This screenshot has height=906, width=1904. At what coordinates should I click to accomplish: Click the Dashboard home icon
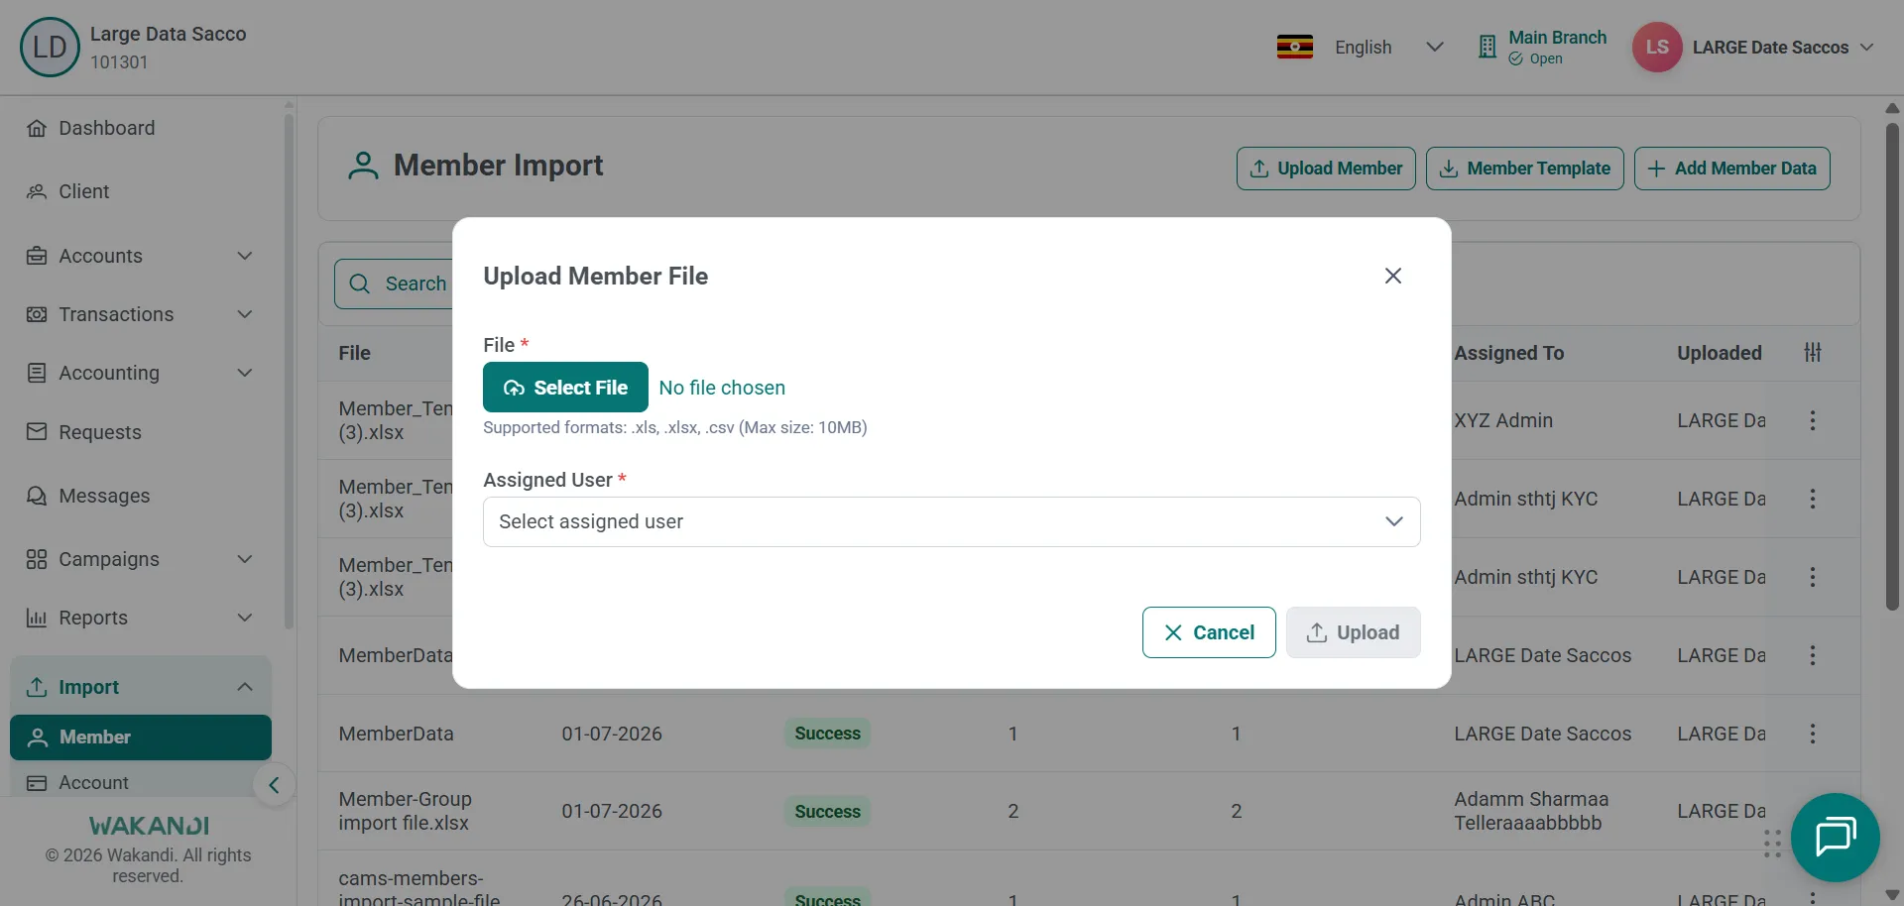pos(37,128)
